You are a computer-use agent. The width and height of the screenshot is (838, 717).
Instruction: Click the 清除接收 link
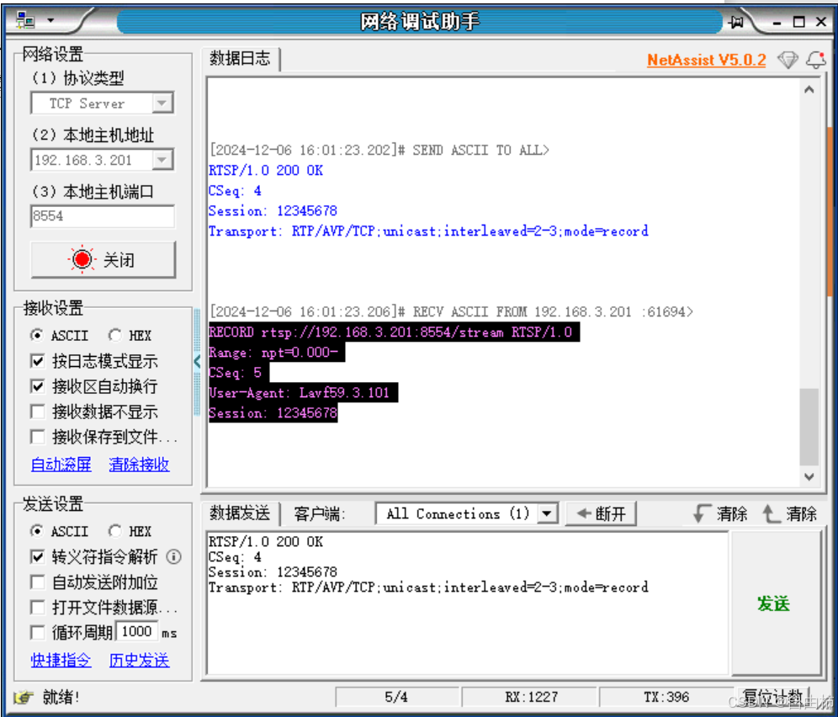[x=139, y=464]
